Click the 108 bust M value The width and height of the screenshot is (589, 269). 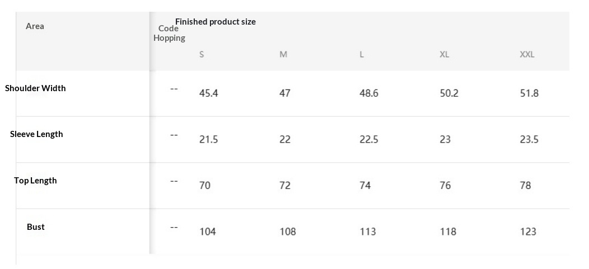click(287, 232)
